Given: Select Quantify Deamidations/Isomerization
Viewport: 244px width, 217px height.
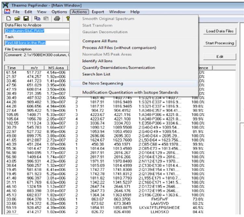Looking at the screenshot, I should [x=118, y=68].
